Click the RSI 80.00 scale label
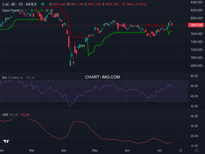This screenshot has width=205, height=154. click(x=194, y=76)
